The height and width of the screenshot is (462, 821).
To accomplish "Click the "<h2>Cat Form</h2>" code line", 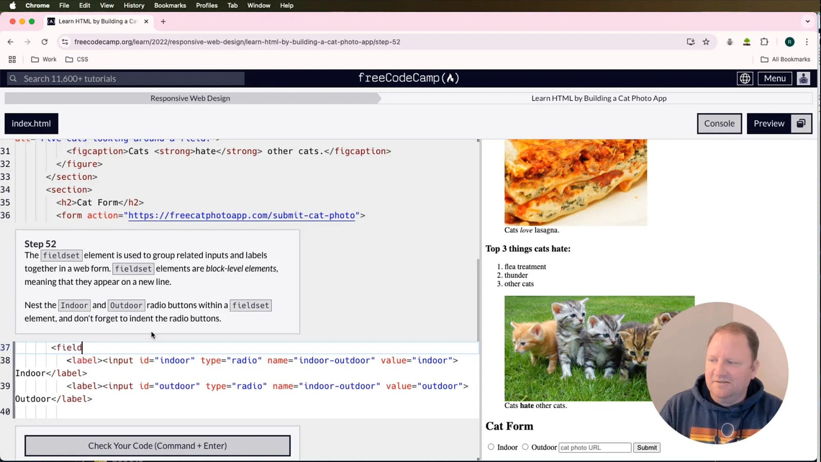I will coord(100,203).
